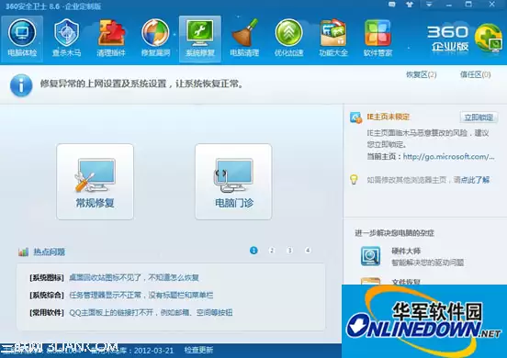Click 立即锁定 lock homepage button
The height and width of the screenshot is (358, 507).
click(x=479, y=117)
